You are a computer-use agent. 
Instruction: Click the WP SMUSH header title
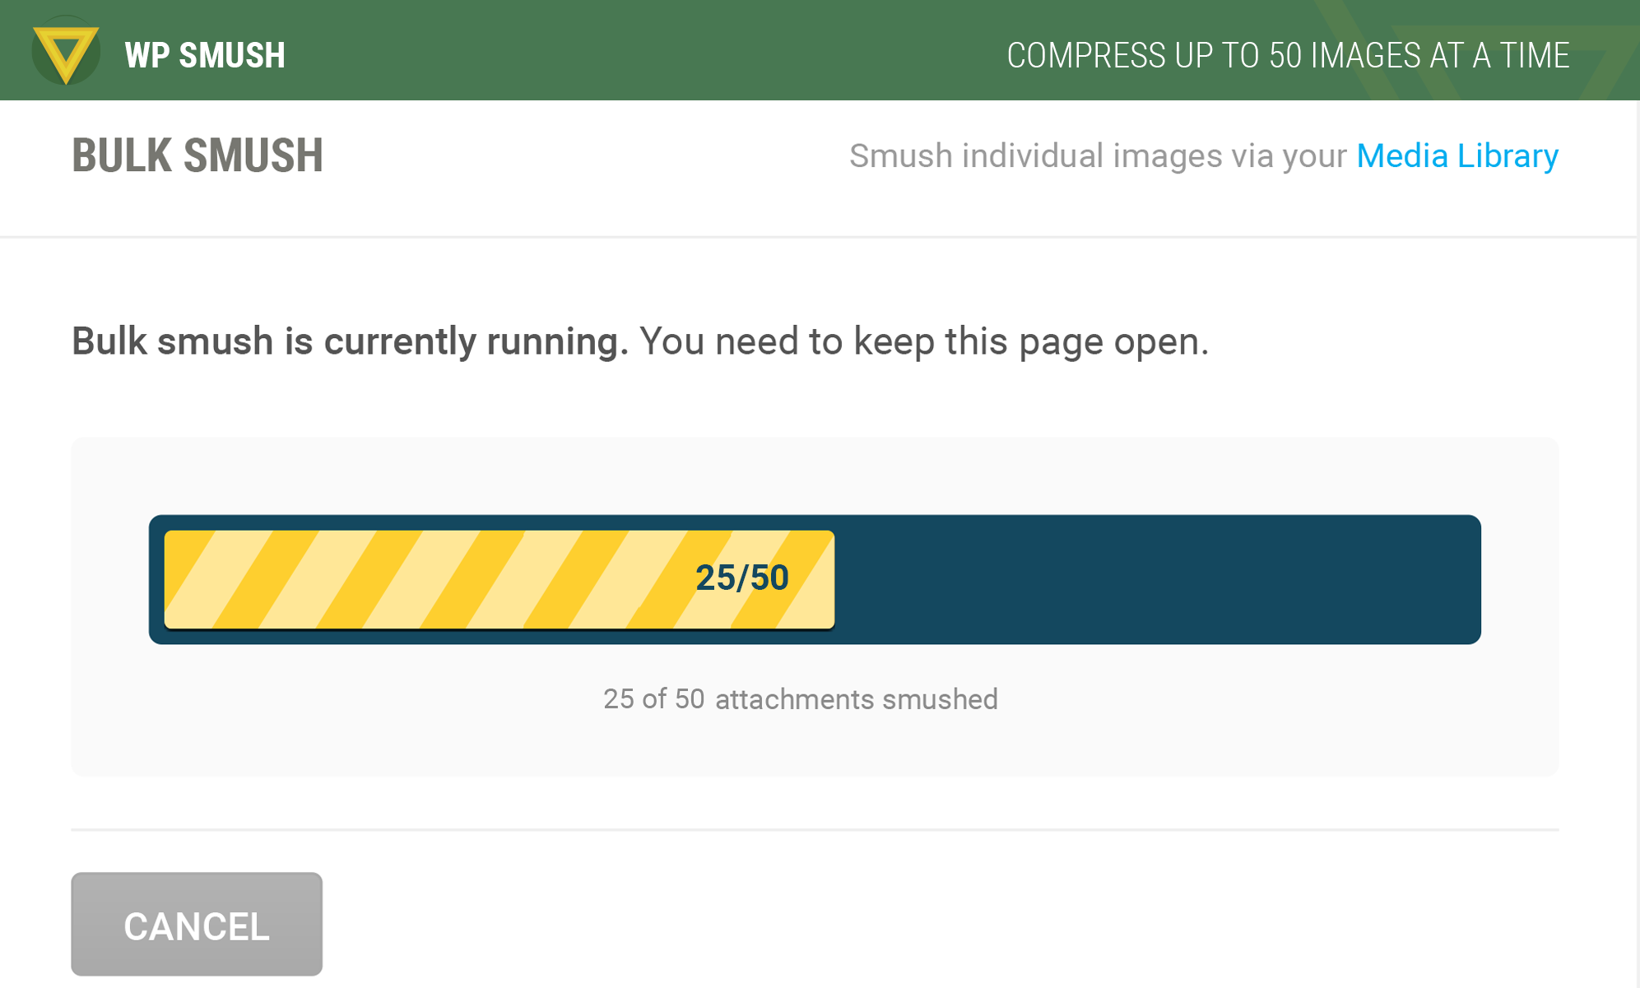pyautogui.click(x=205, y=55)
